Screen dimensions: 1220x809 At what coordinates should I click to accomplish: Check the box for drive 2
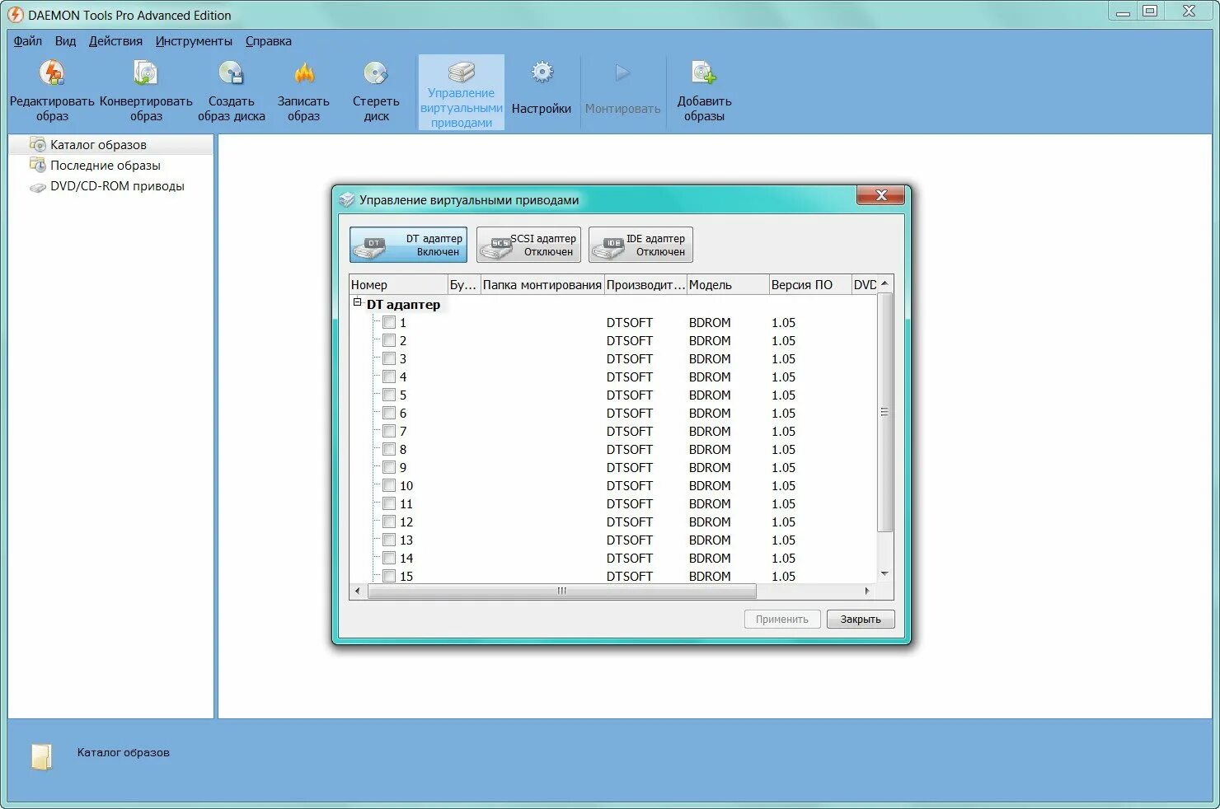389,340
